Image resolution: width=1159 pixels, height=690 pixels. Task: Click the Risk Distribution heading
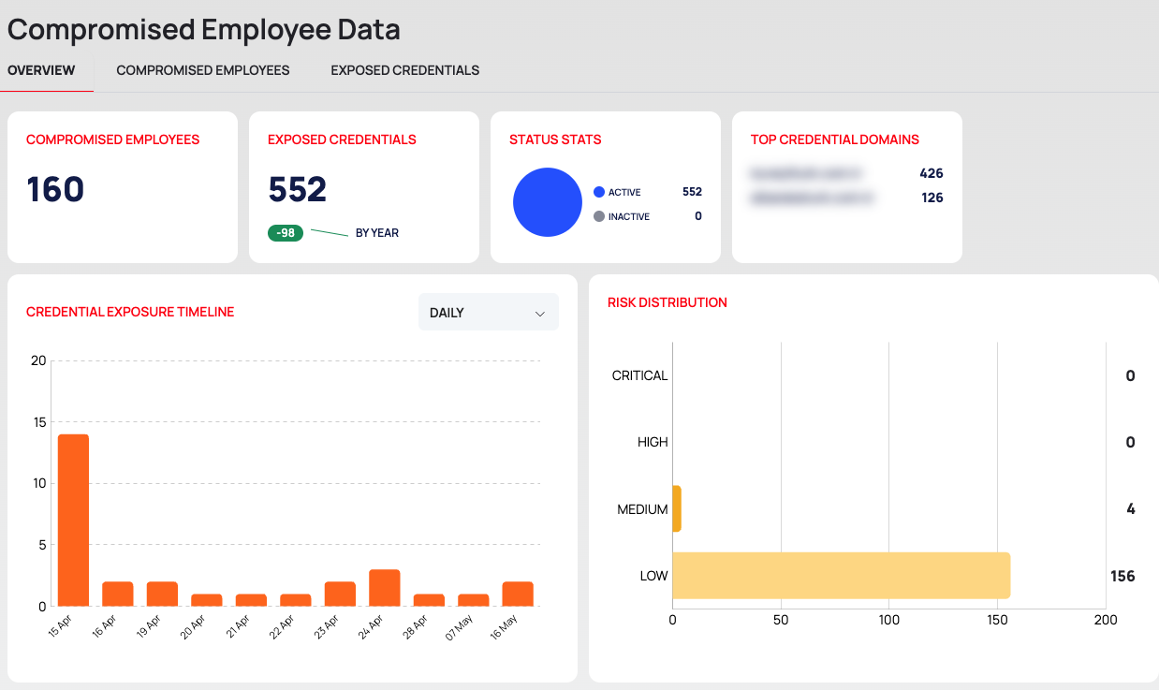click(x=668, y=302)
